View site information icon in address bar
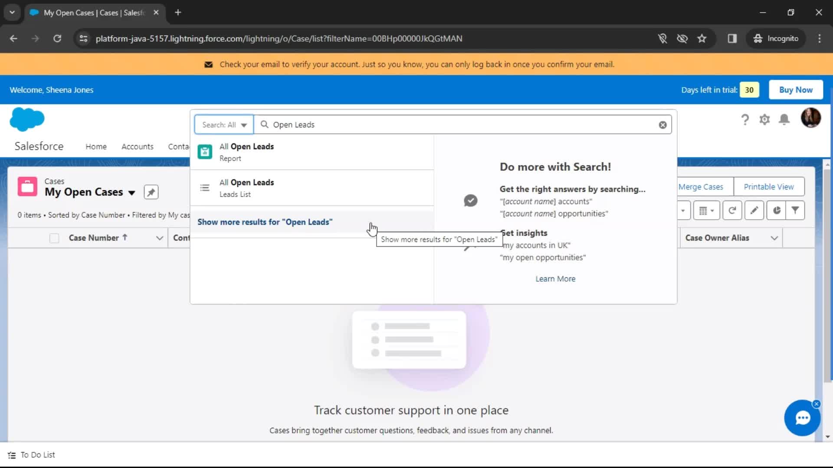The height and width of the screenshot is (468, 833). pos(84,39)
